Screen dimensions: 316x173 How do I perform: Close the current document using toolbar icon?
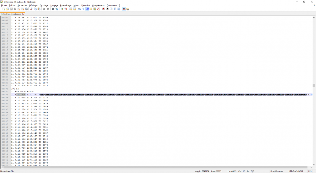point(19,9)
